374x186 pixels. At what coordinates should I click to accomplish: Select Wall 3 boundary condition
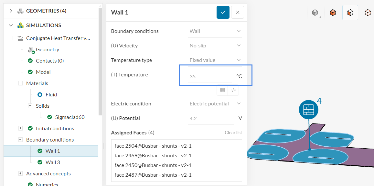coord(53,162)
